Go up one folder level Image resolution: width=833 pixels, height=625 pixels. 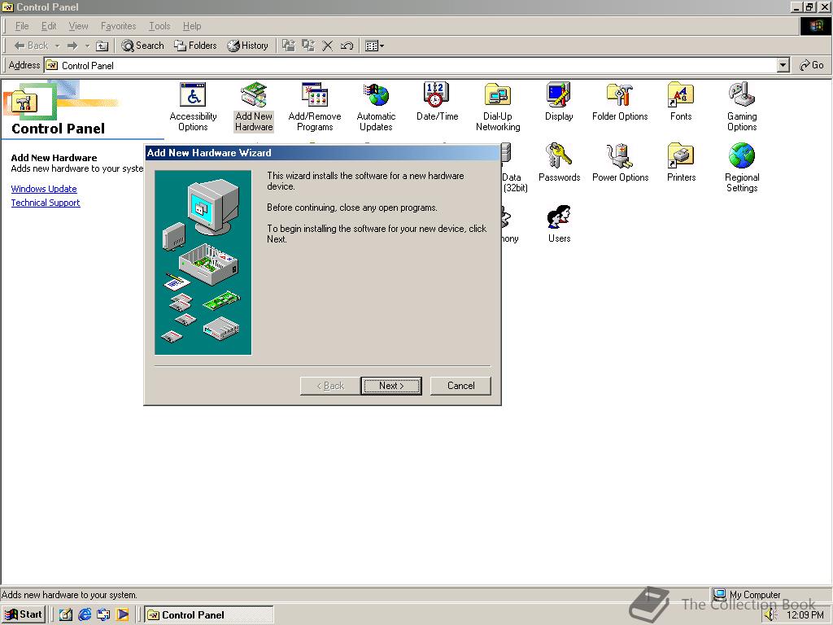[x=102, y=46]
